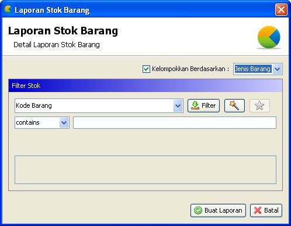291x226 pixels.
Task: Click the title bar application icon
Action: pyautogui.click(x=8, y=9)
